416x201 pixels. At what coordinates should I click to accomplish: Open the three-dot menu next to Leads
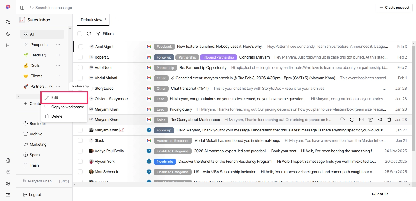pyautogui.click(x=58, y=55)
